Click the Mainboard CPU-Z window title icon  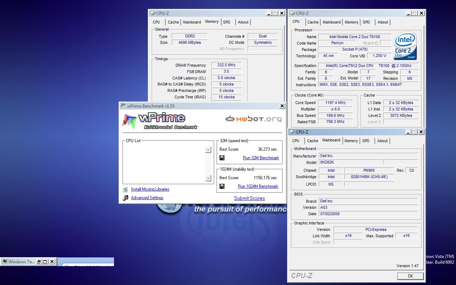click(292, 132)
